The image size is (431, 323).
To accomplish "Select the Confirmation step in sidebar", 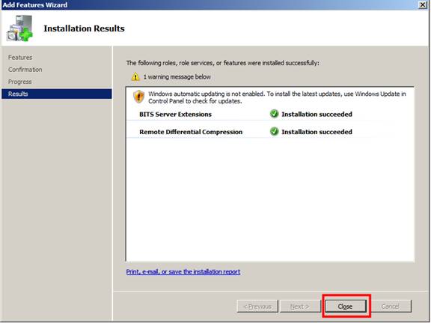I will (x=25, y=70).
